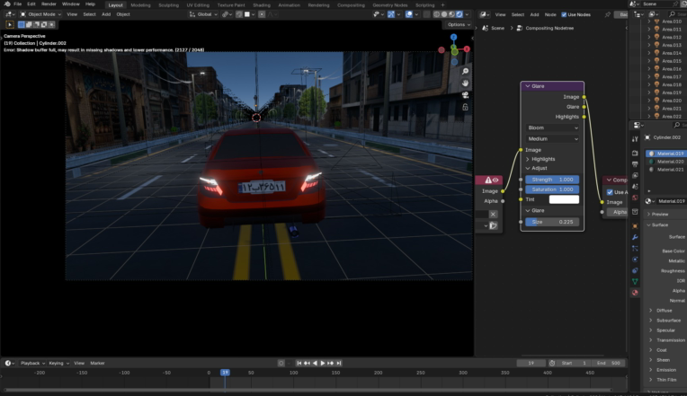Viewport: 687px width, 396px height.
Task: Toggle the viewport overlays icon
Action: coord(409,14)
